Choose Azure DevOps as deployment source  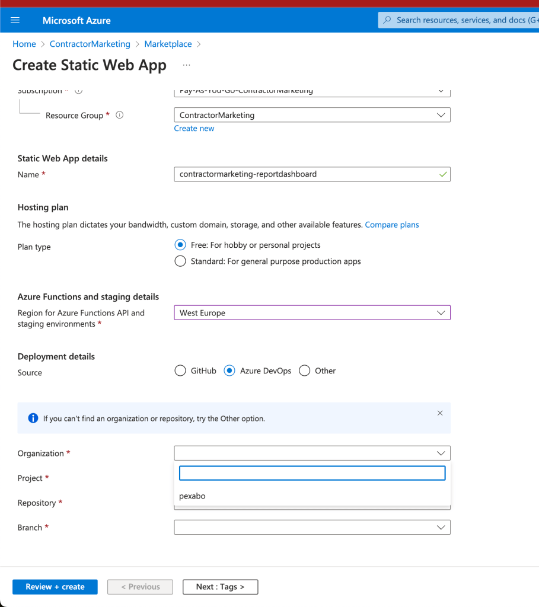[x=229, y=370]
